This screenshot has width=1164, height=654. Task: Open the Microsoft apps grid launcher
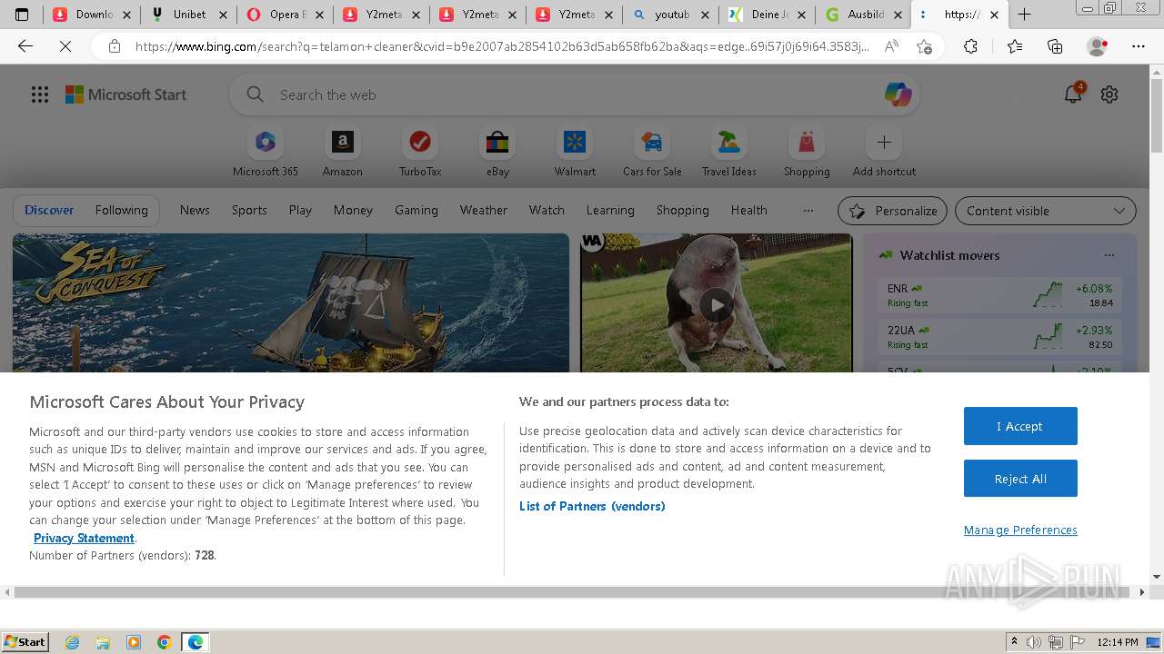[40, 94]
